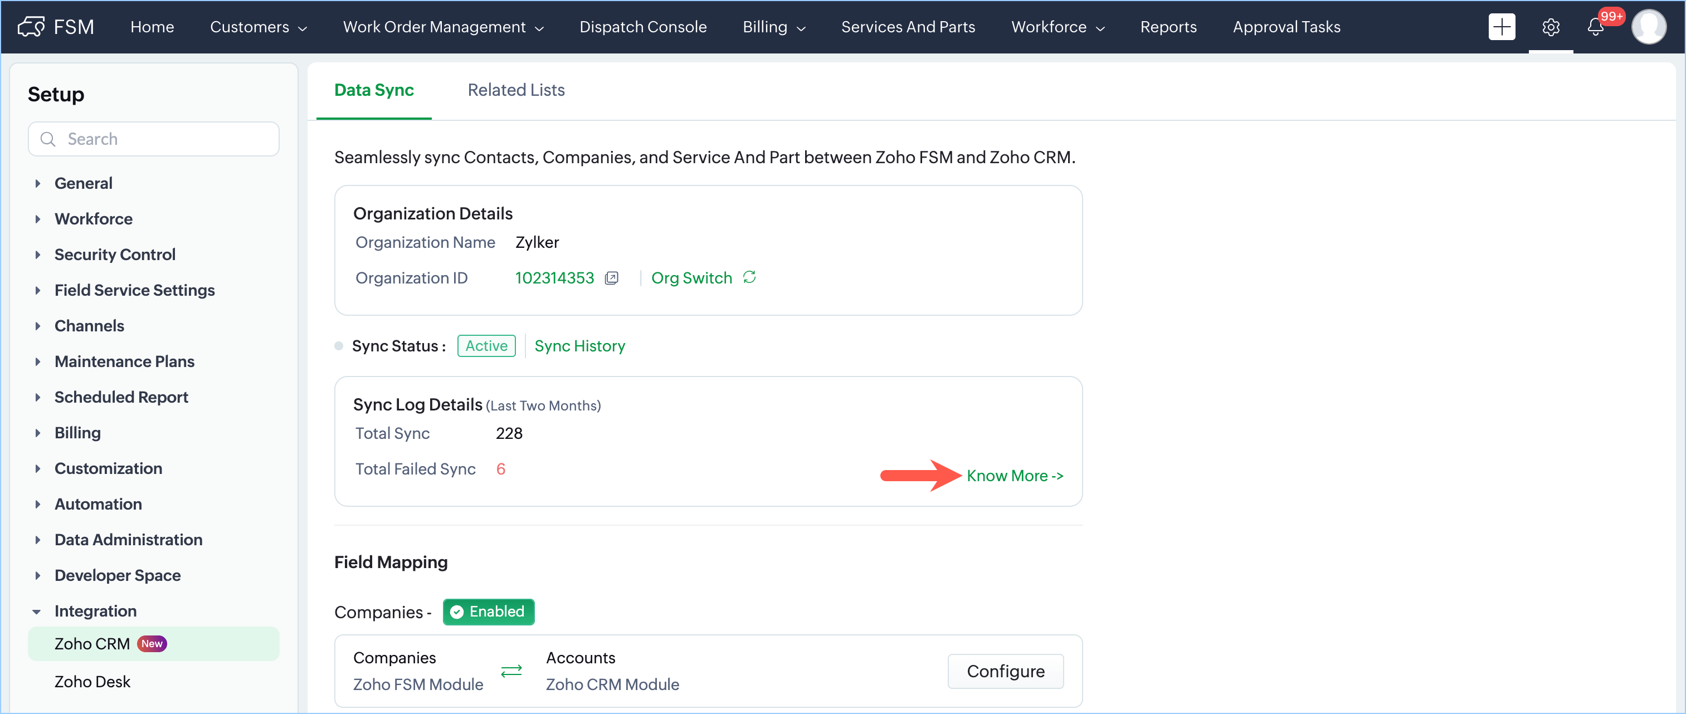Click the FSM logo icon
1686x714 pixels.
(31, 27)
